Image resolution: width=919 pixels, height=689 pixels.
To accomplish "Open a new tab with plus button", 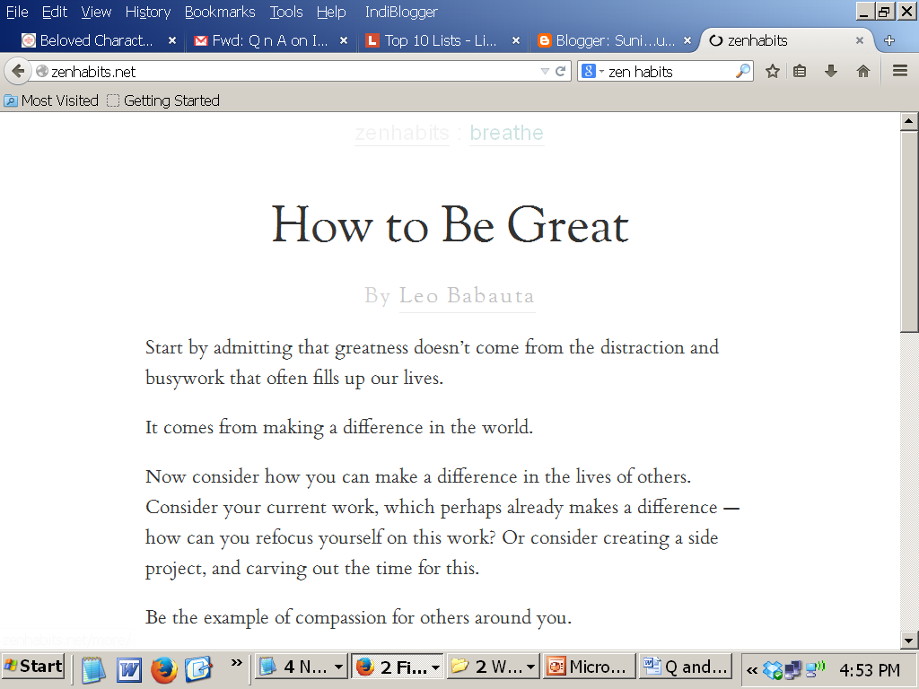I will pos(889,40).
